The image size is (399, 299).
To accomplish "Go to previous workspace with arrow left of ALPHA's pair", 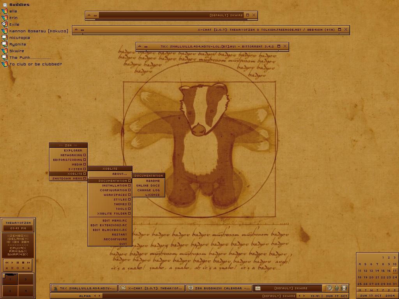I will (95, 296).
